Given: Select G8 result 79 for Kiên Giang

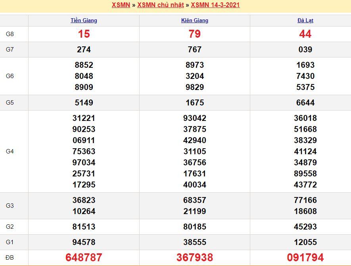Looking at the screenshot, I should (x=195, y=34).
